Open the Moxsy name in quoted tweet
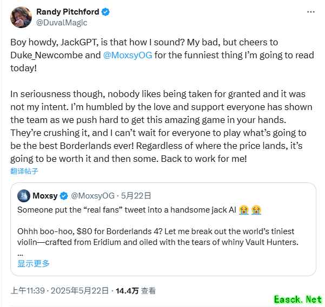 45,195
